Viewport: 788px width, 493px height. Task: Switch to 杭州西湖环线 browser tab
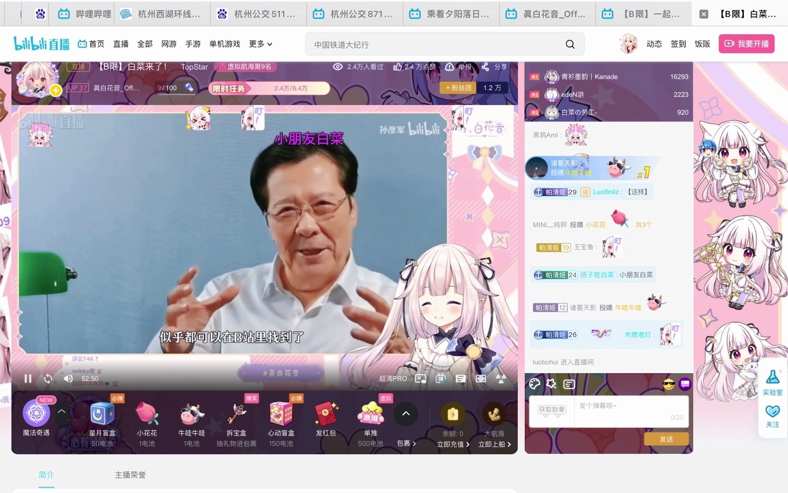(x=162, y=14)
